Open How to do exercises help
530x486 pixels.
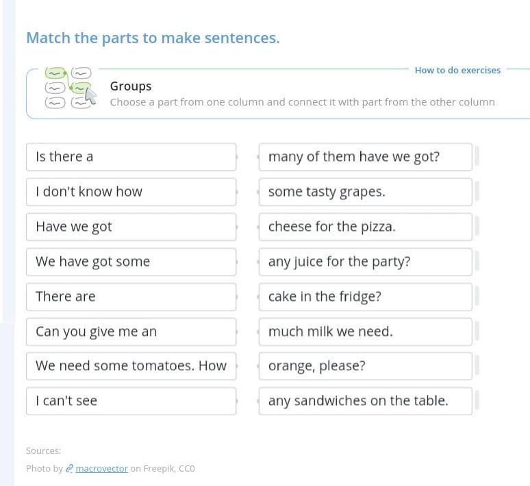coord(457,70)
